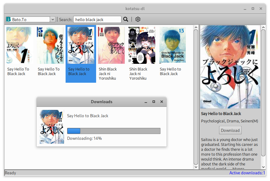Click details panel scrollbar up arrow

tap(263, 27)
